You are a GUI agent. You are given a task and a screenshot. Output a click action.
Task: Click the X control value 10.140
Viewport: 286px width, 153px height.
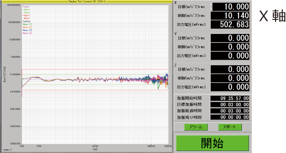coord(230,16)
